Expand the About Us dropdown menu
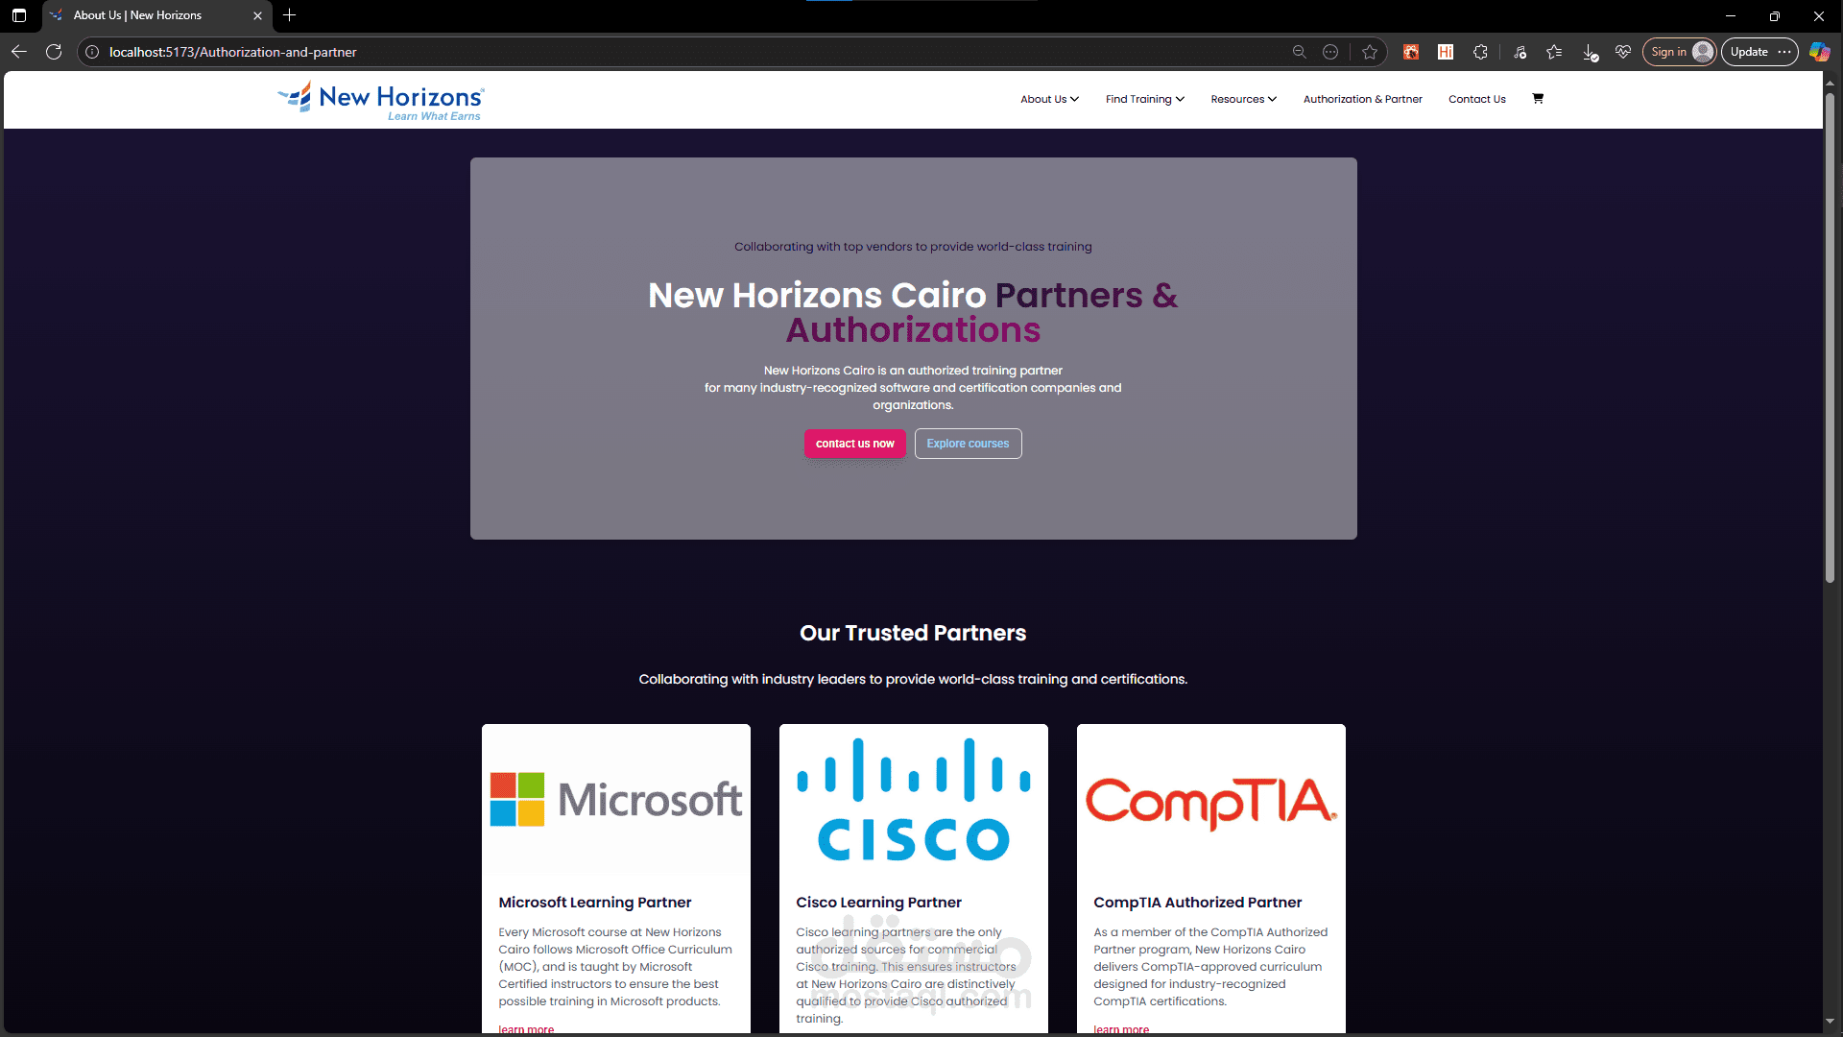1843x1037 pixels. 1049,99
